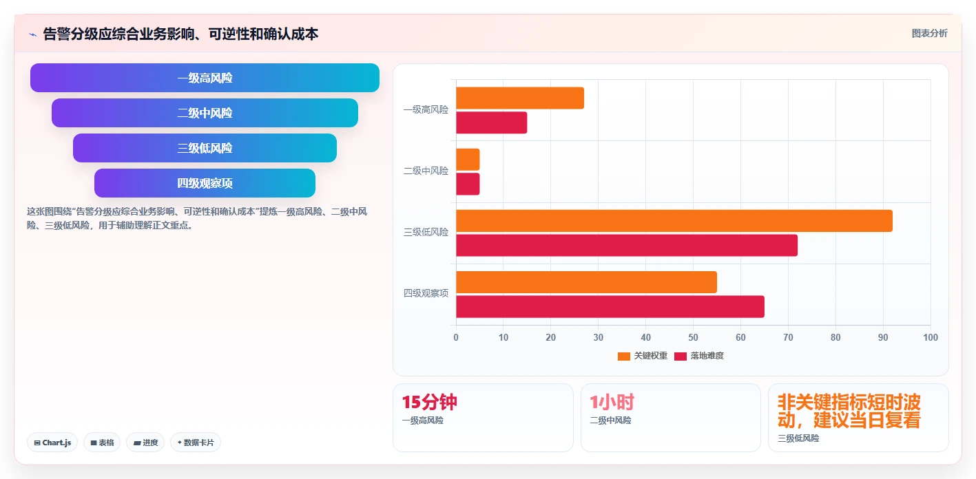Click the x-axis tick label 50
The width and height of the screenshot is (976, 479).
(693, 337)
